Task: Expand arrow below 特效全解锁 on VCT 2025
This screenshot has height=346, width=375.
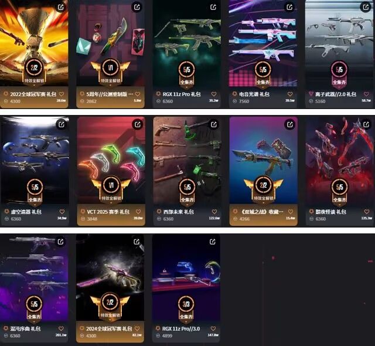Action: (x=111, y=203)
